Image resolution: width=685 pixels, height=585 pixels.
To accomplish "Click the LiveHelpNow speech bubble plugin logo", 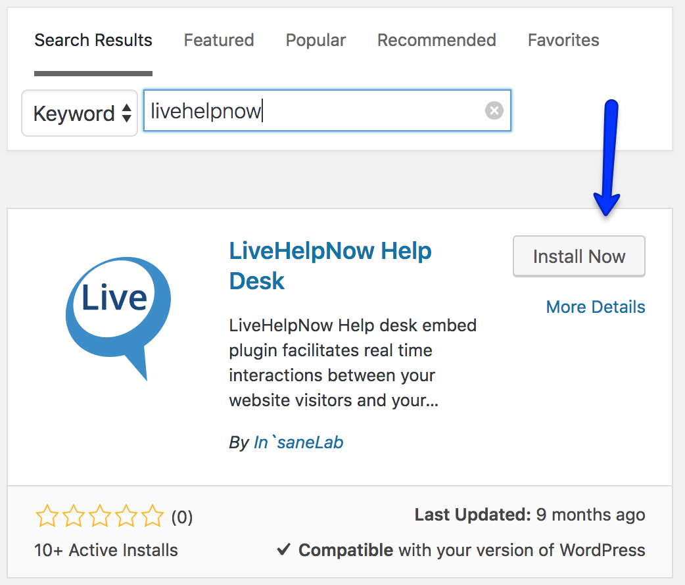I will pos(118,319).
